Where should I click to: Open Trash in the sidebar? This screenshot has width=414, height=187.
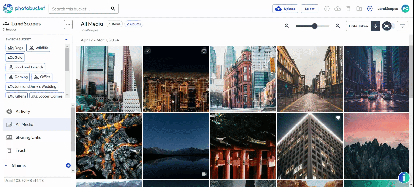tap(37, 150)
